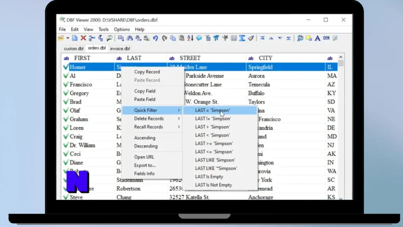Open the Help menu

pos(140,29)
